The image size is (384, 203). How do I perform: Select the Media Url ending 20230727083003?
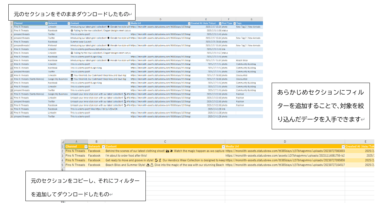[x=285, y=151]
